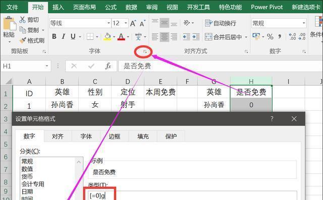323x200 pixels.
Task: Open underline style dropdown arrow
Action: 80,37
